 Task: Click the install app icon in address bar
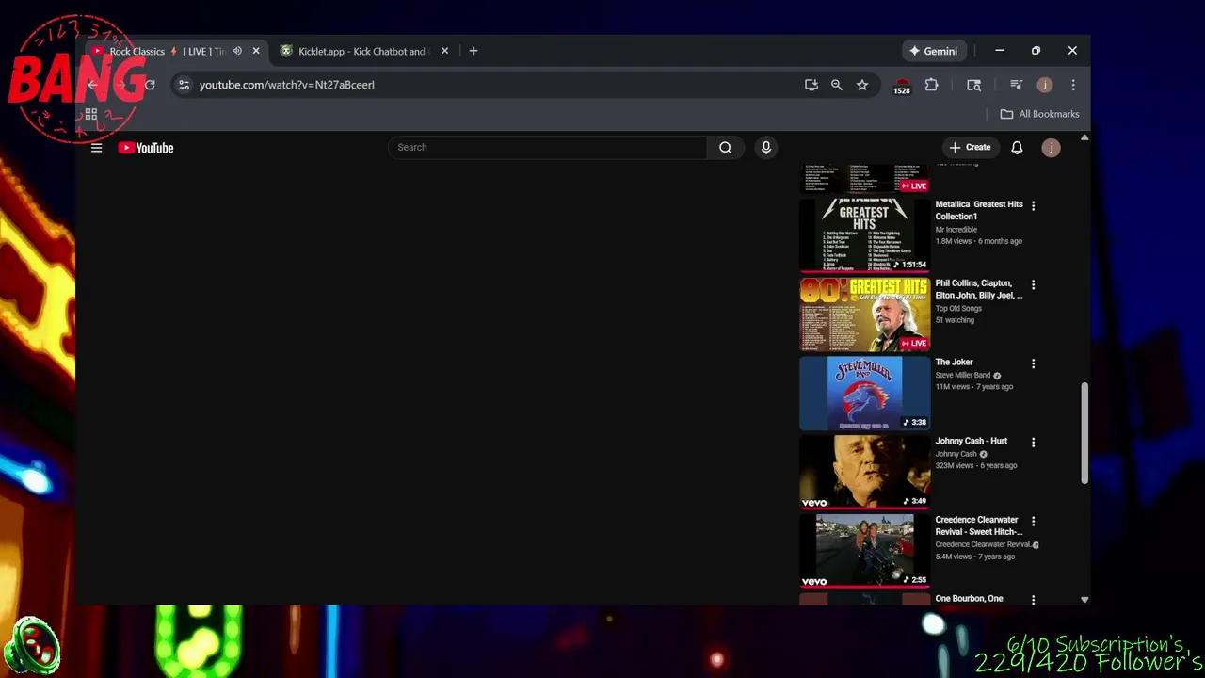point(811,85)
